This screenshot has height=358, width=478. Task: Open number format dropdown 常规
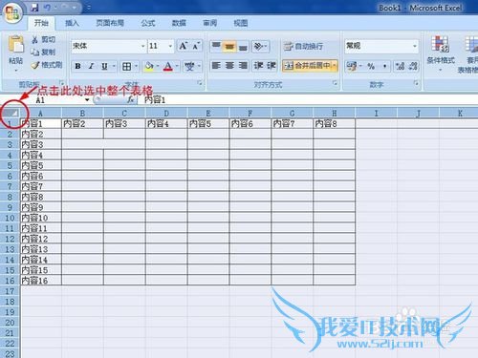tap(415, 47)
